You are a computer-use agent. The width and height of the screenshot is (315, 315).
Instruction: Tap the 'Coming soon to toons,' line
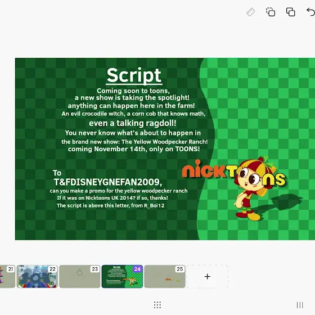(x=133, y=91)
